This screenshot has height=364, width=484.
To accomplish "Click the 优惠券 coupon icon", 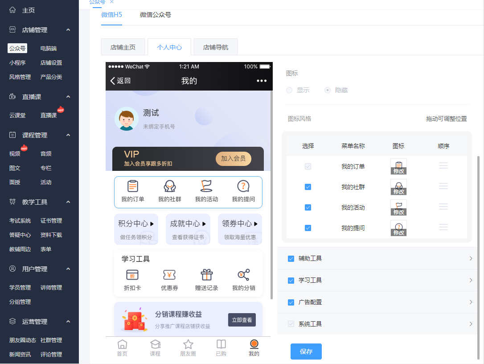I will [x=169, y=275].
